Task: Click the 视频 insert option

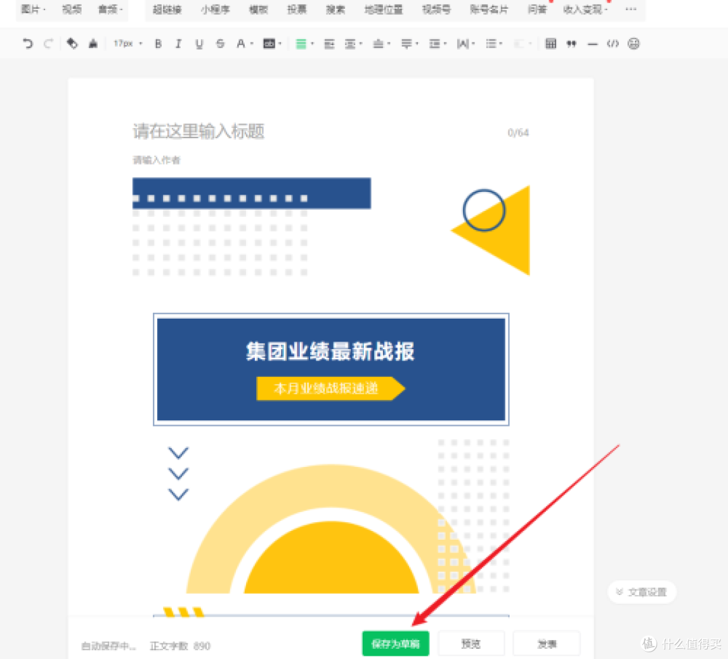Action: pos(72,9)
